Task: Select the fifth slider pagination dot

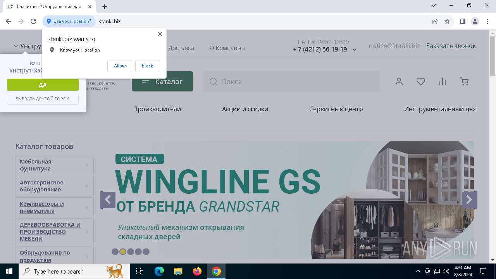Action: point(146,251)
